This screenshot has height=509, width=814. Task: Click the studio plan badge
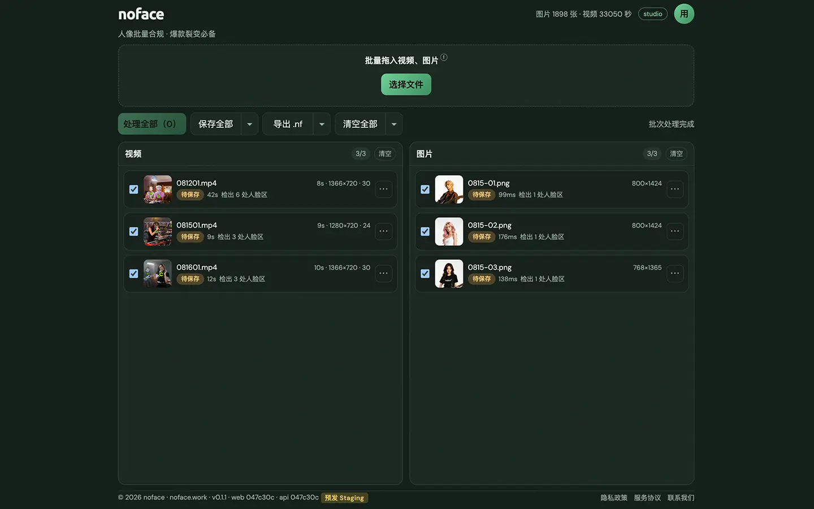(653, 14)
